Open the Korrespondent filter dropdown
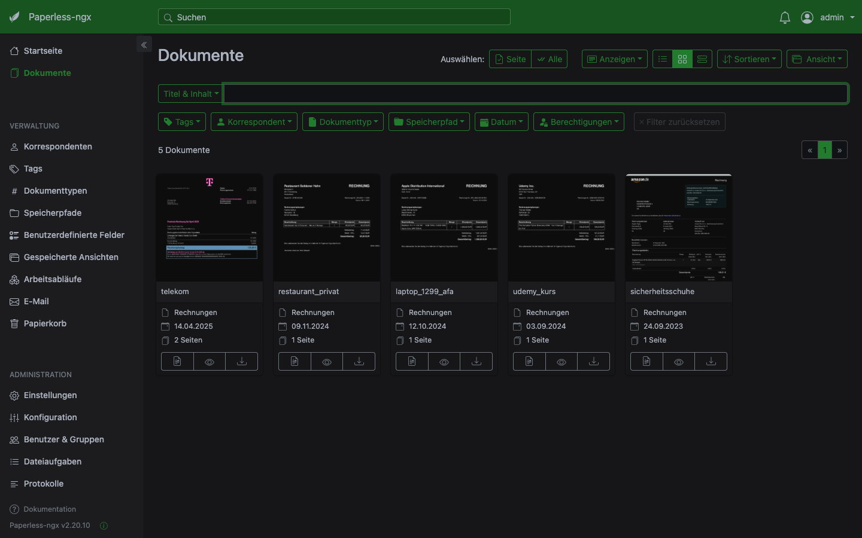 click(254, 122)
